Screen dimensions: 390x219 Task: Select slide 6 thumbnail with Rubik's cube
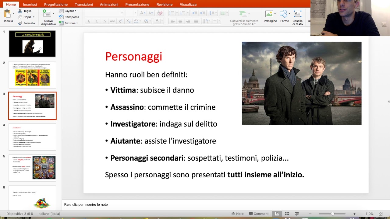[32, 198]
